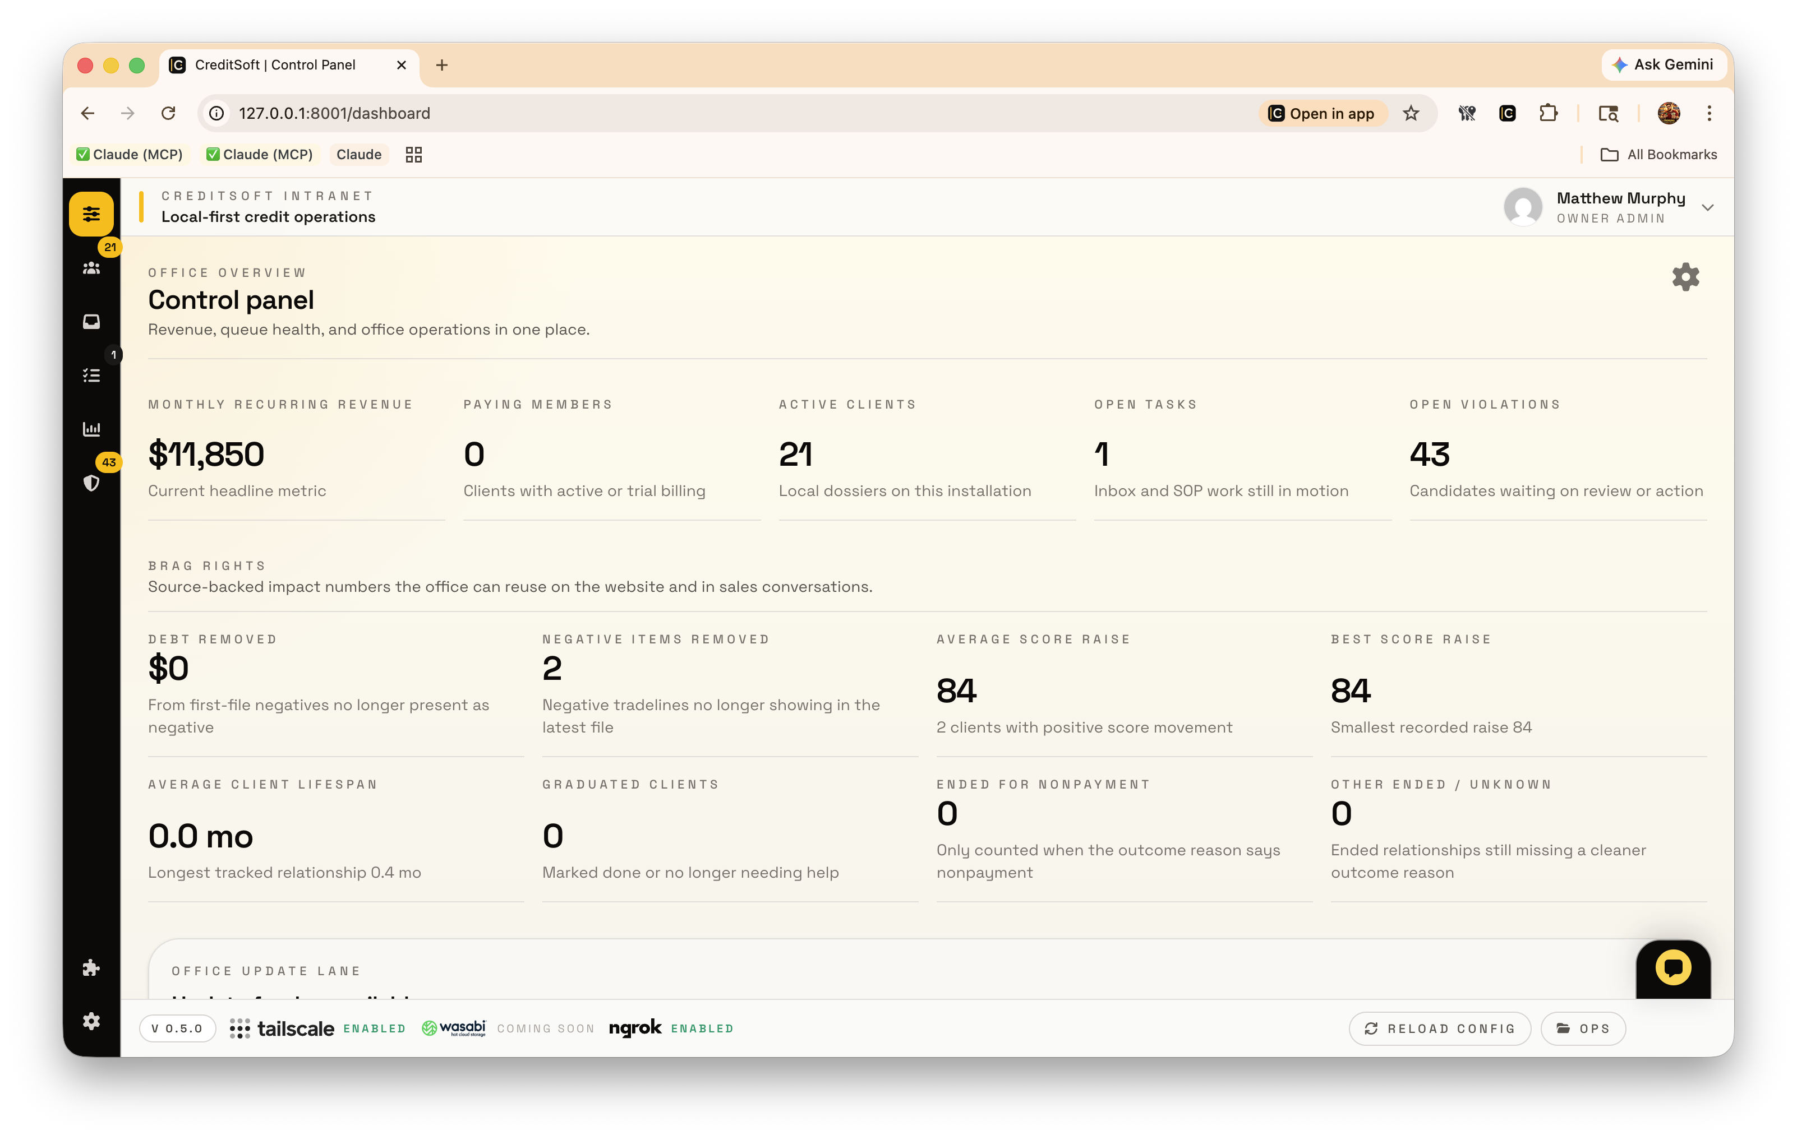Viewport: 1797px width, 1140px height.
Task: Open the clients sidebar icon with 21 badge
Action: pos(91,268)
